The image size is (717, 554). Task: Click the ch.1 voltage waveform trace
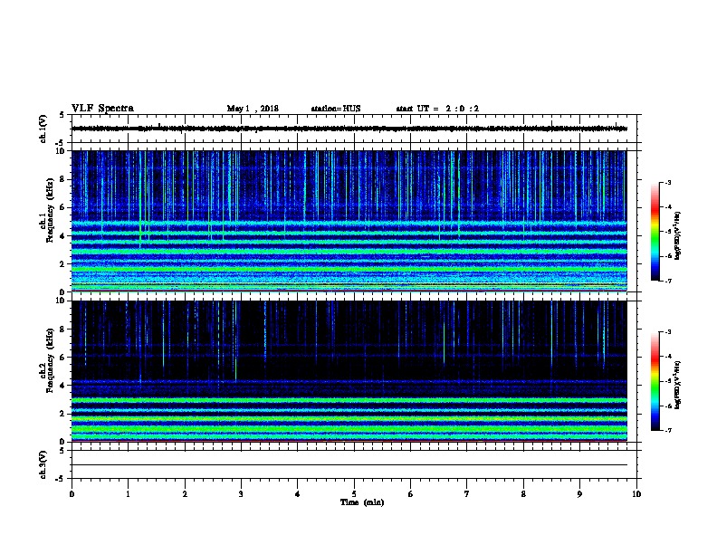349,129
